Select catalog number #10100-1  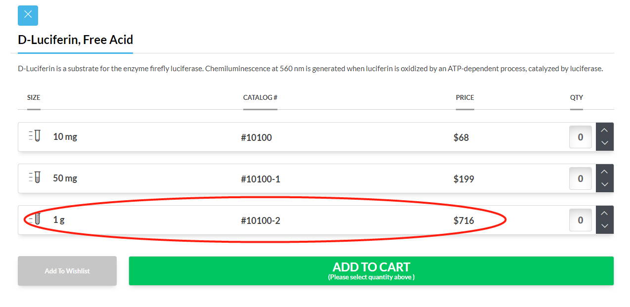[261, 179]
